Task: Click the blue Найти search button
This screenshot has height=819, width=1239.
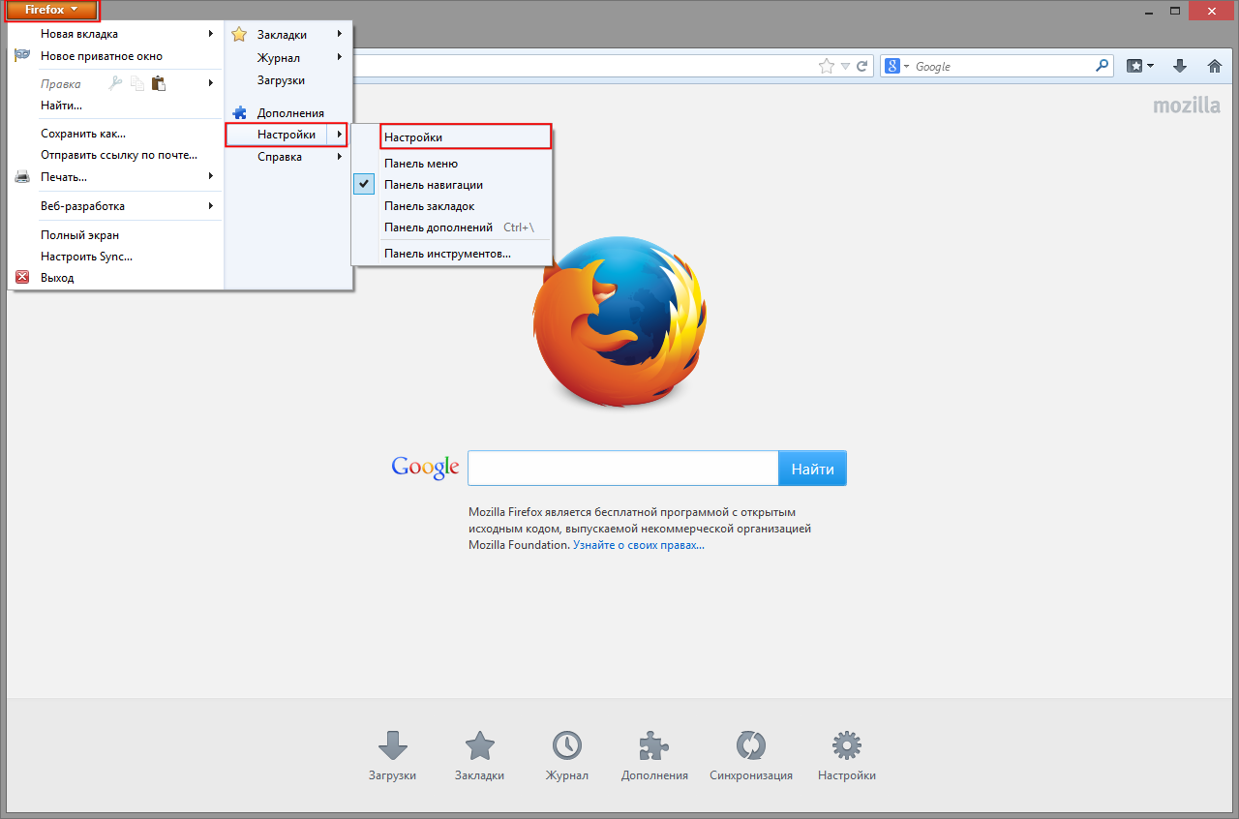Action: pyautogui.click(x=812, y=469)
